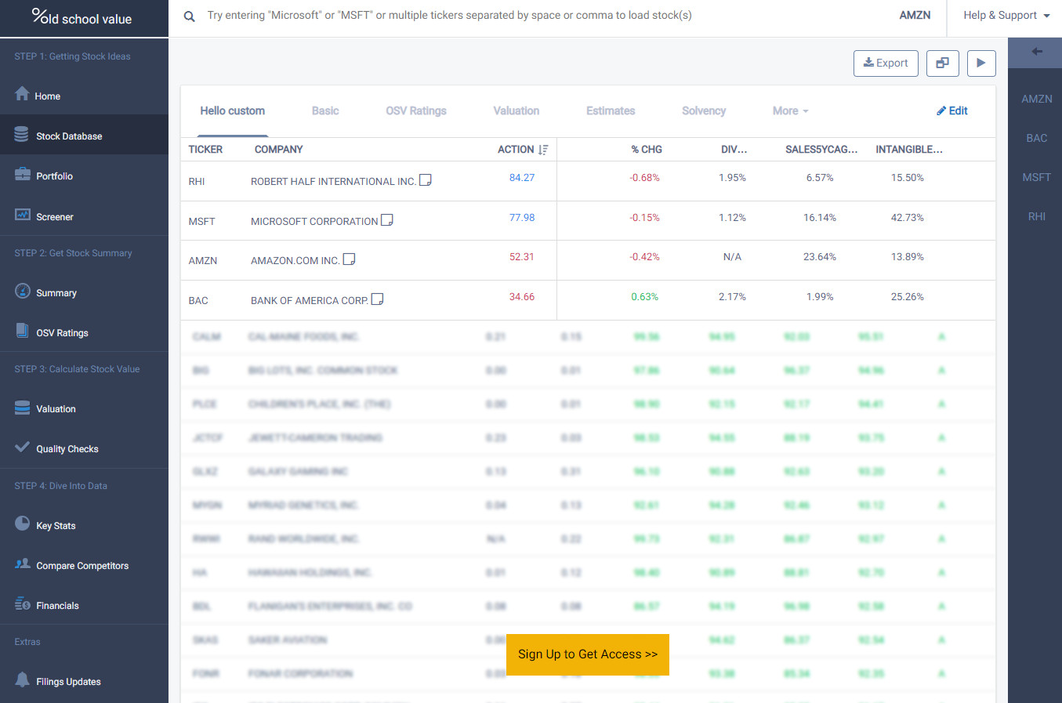
Task: Click MSFT intangible value 42.73%
Action: (908, 218)
